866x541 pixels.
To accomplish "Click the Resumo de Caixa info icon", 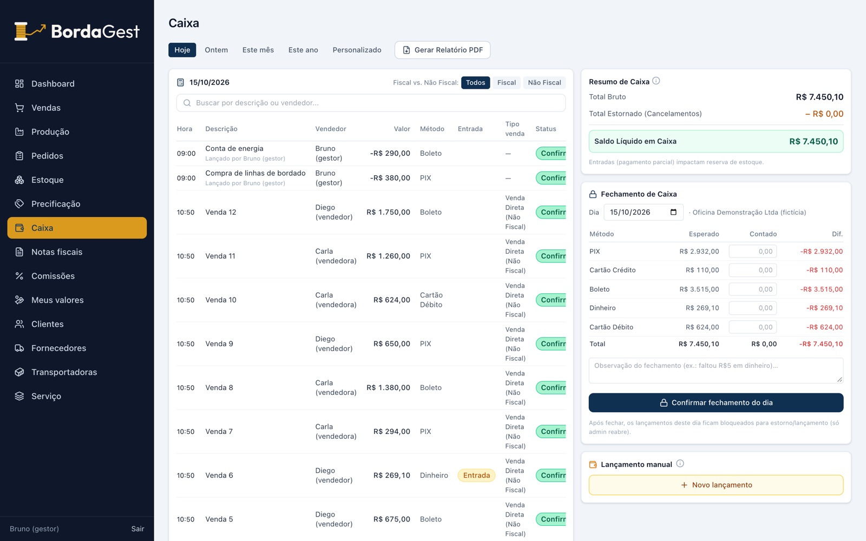I will [x=656, y=81].
